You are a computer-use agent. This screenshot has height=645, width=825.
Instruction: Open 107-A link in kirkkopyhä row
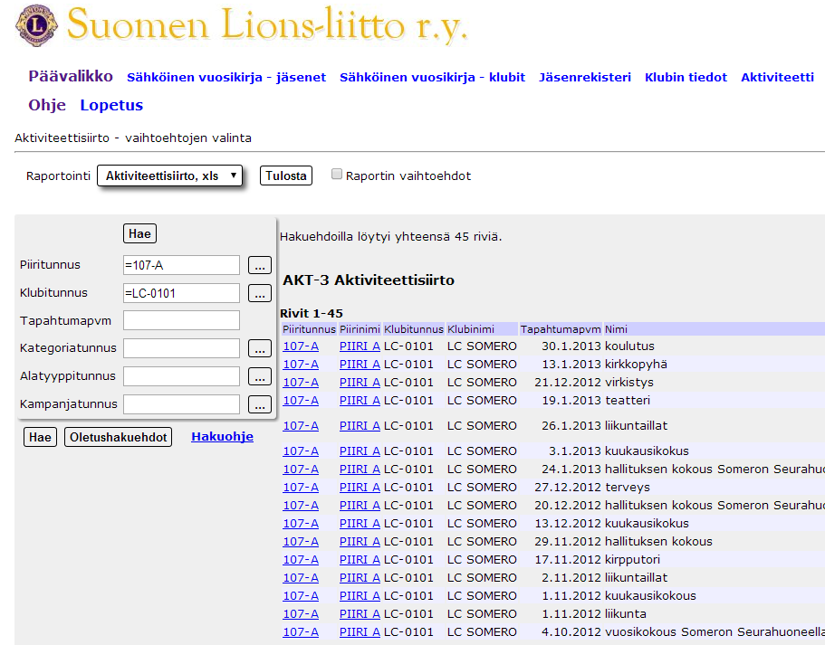[301, 365]
